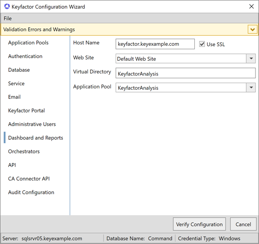Viewport: 259px width, 244px height.
Task: Click the Verify Configuration button
Action: [199, 224]
